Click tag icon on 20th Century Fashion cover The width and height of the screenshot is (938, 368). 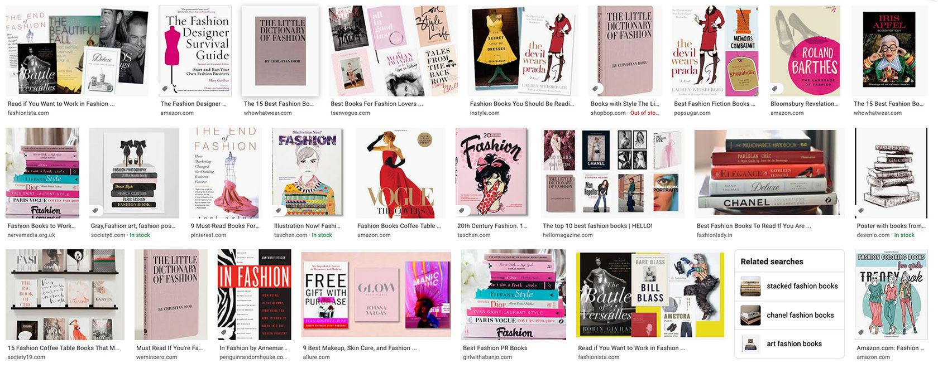[x=462, y=210]
